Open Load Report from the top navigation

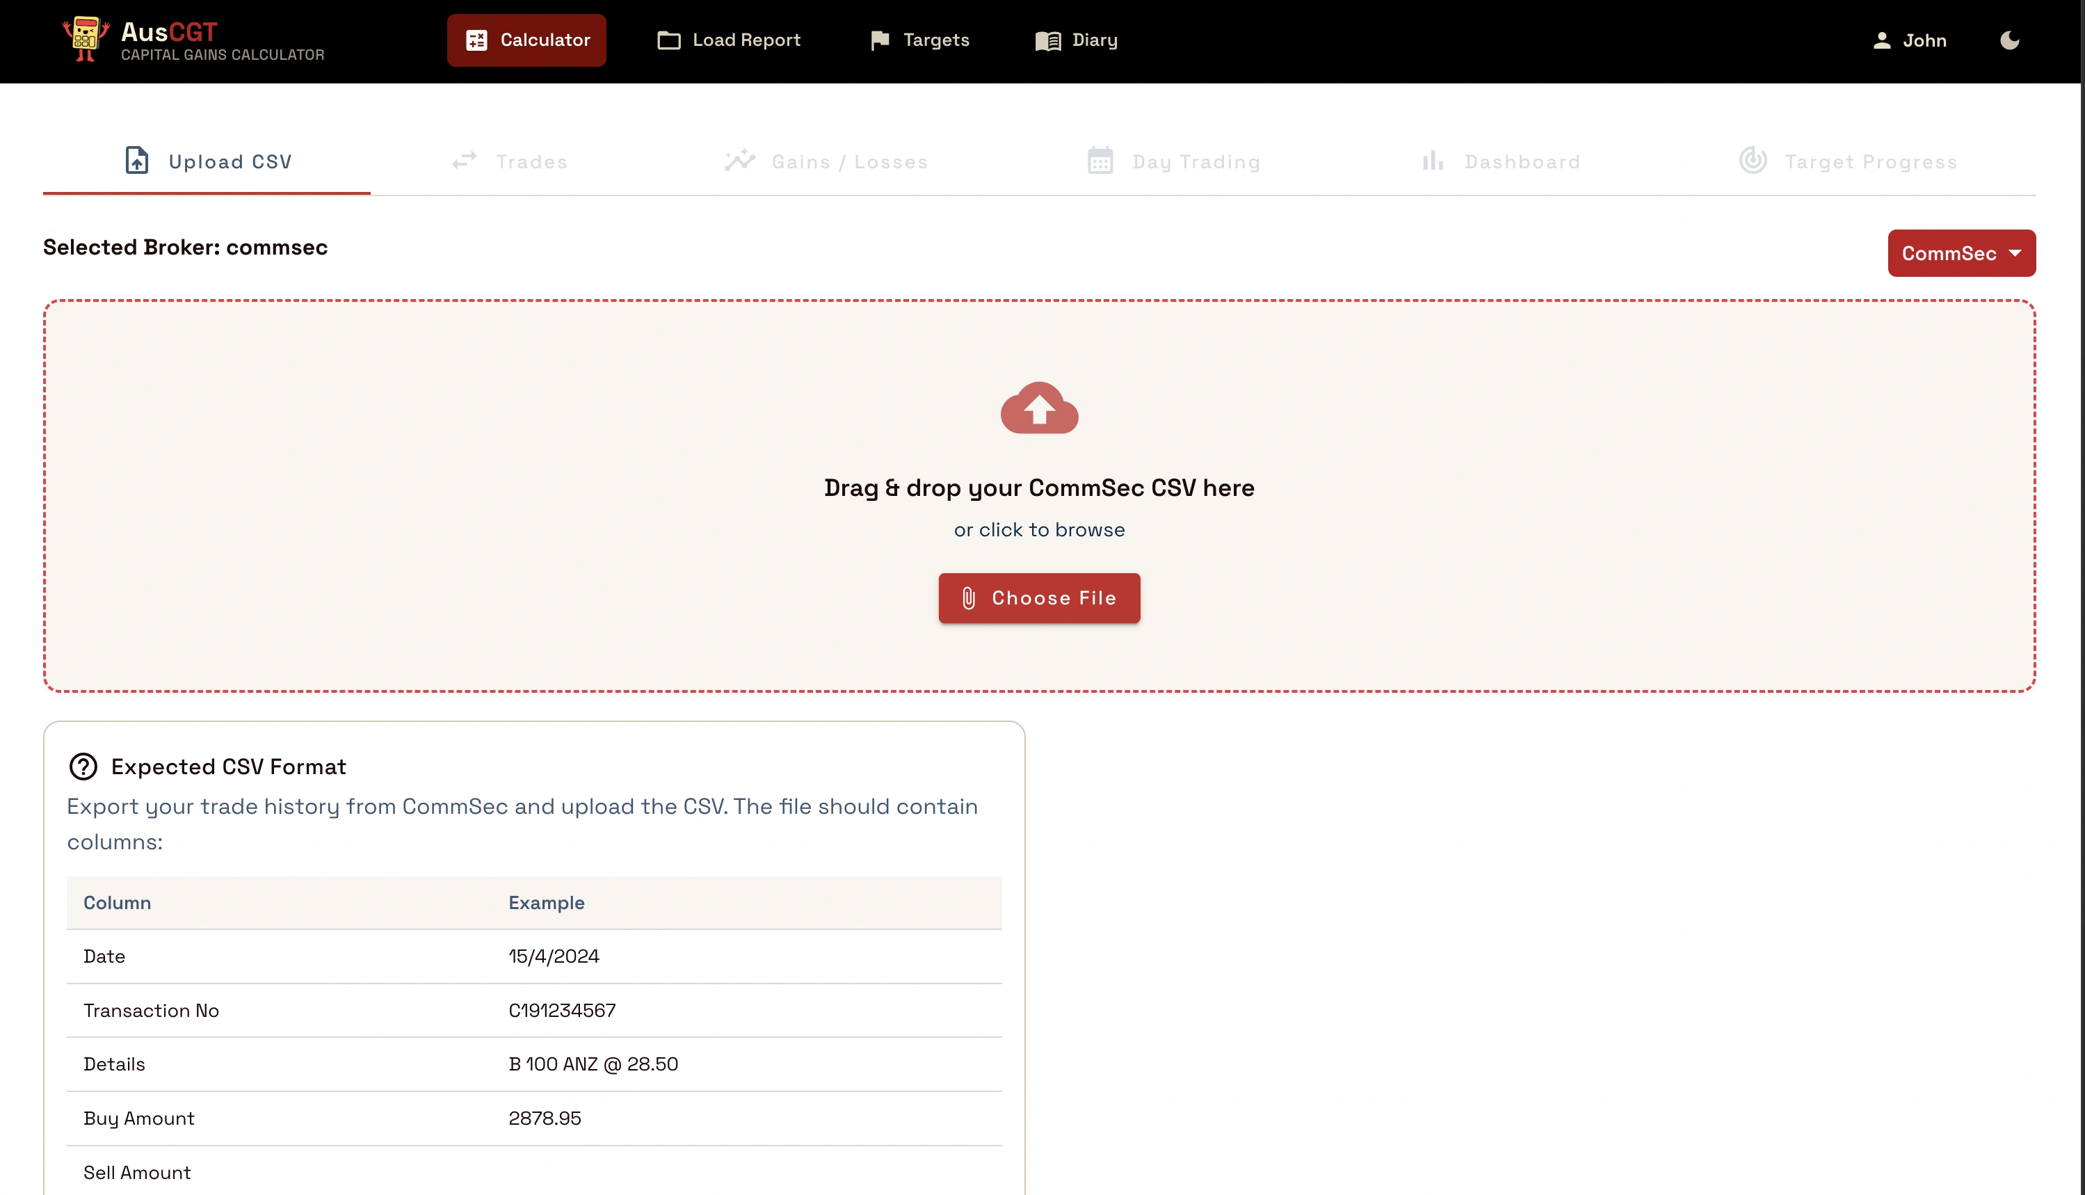pos(729,40)
